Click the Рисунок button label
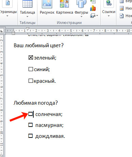This screenshot has width=132, height=157. [x=47, y=12]
